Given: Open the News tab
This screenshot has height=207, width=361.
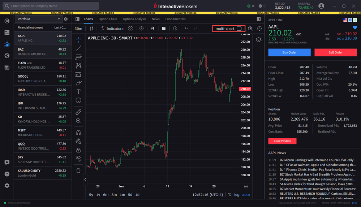Looking at the screenshot, I should point(156,19).
